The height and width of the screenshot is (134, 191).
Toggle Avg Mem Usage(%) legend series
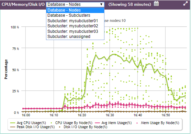[116, 123]
